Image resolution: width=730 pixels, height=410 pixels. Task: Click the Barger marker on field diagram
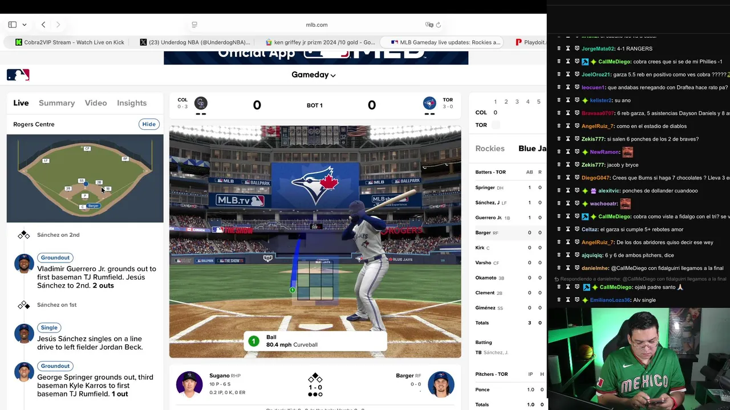point(94,206)
